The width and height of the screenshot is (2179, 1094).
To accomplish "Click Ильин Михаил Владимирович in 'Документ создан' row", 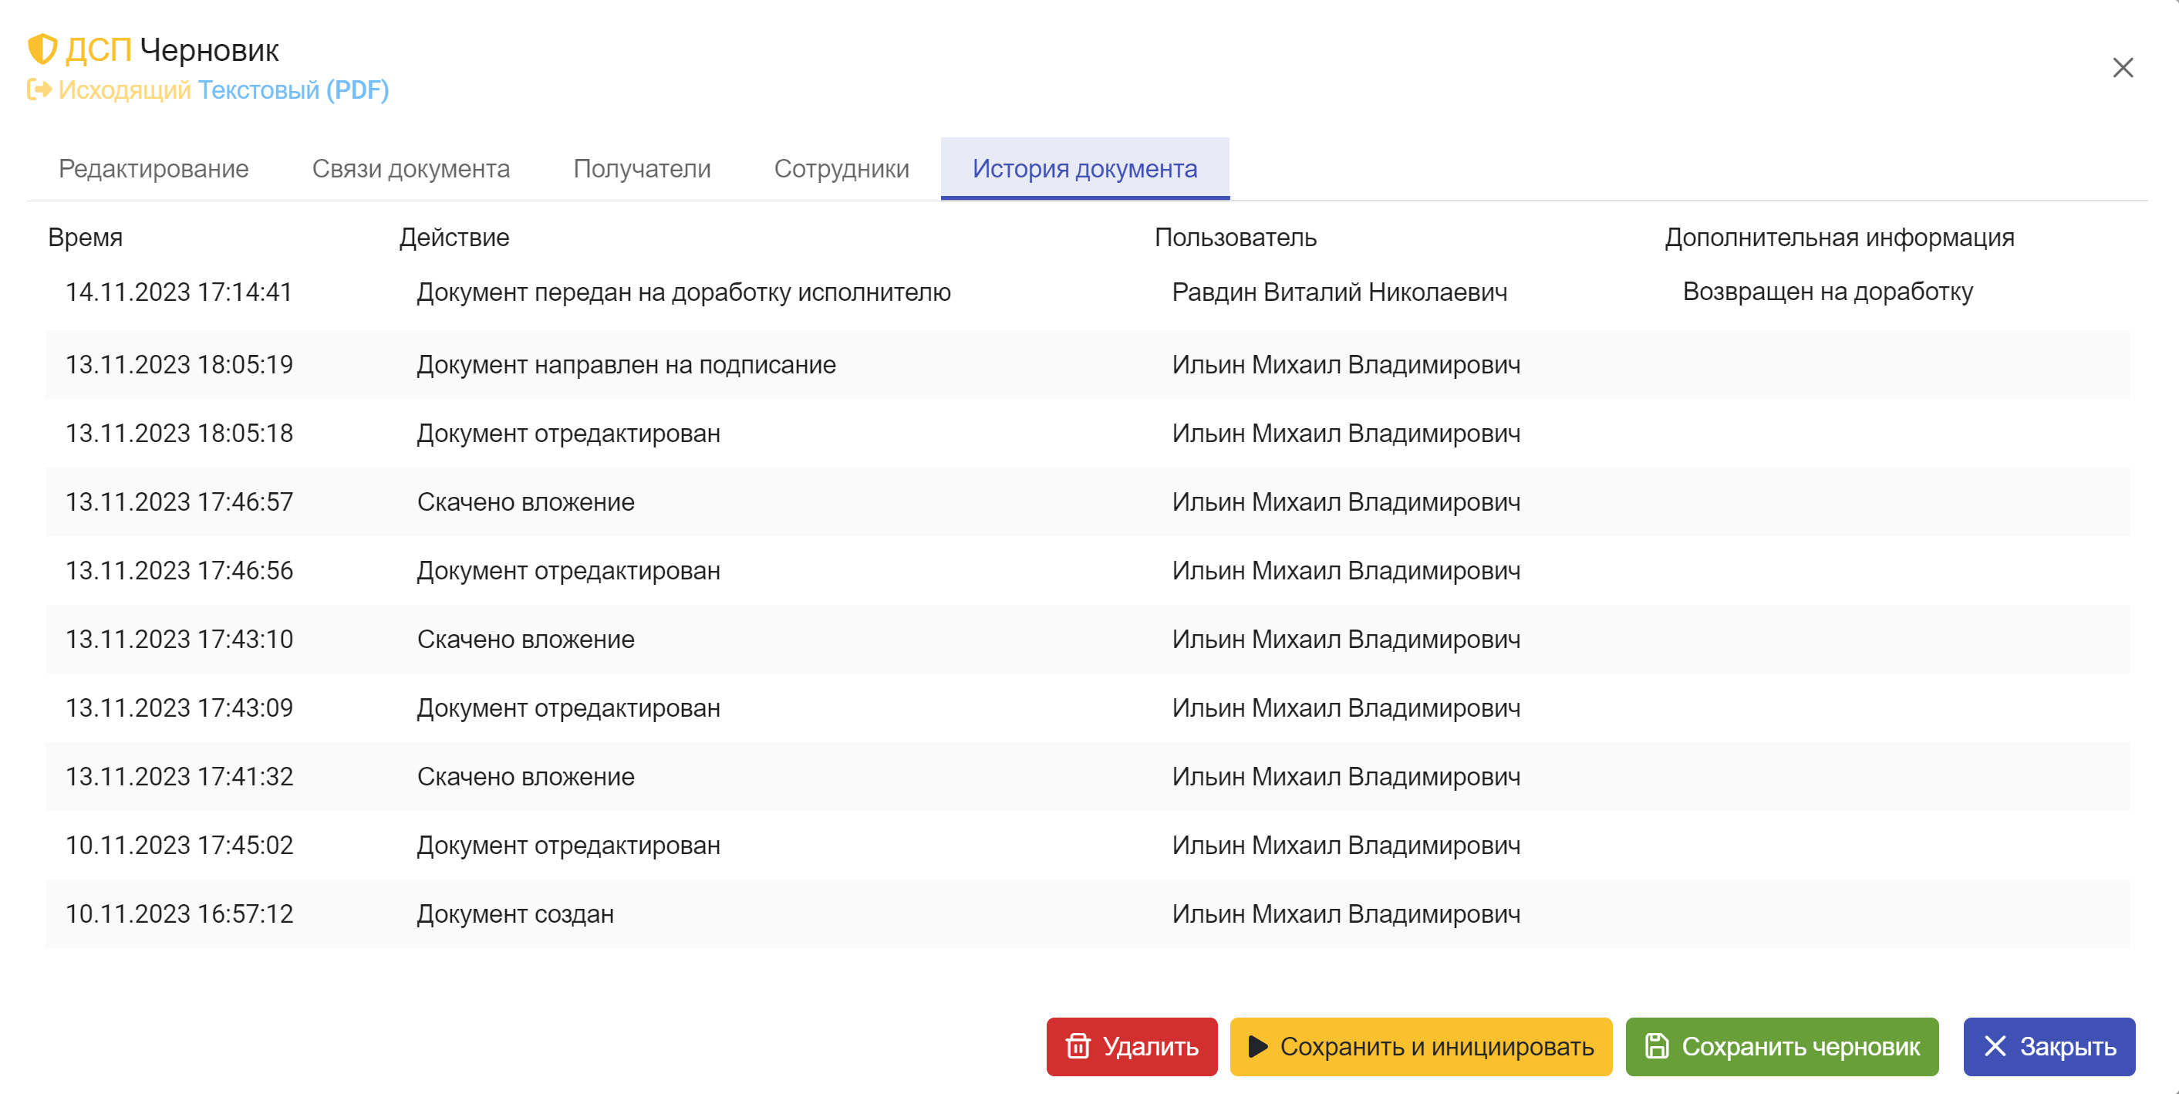I will tap(1346, 913).
